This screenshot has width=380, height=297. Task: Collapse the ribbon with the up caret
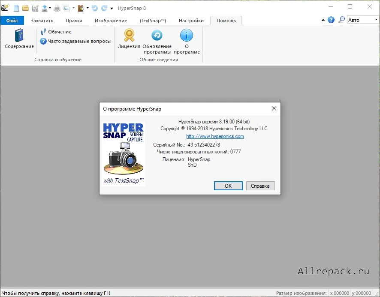(x=323, y=20)
